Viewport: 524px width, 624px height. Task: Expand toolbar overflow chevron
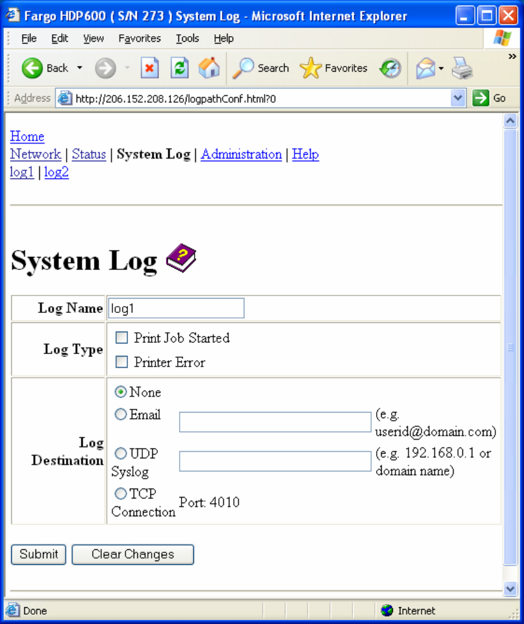pyautogui.click(x=512, y=57)
